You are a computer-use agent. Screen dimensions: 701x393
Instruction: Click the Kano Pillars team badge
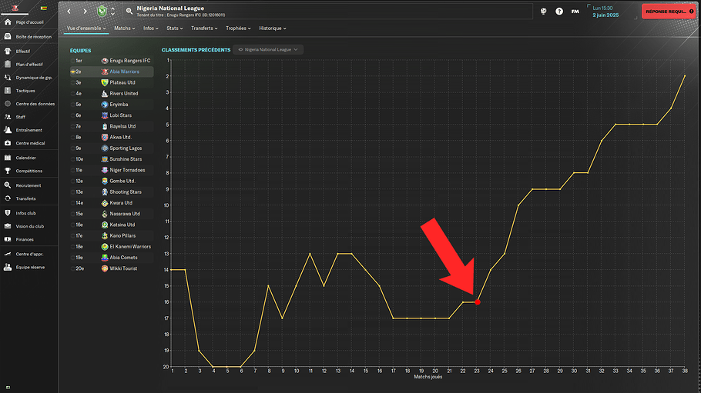click(x=105, y=236)
